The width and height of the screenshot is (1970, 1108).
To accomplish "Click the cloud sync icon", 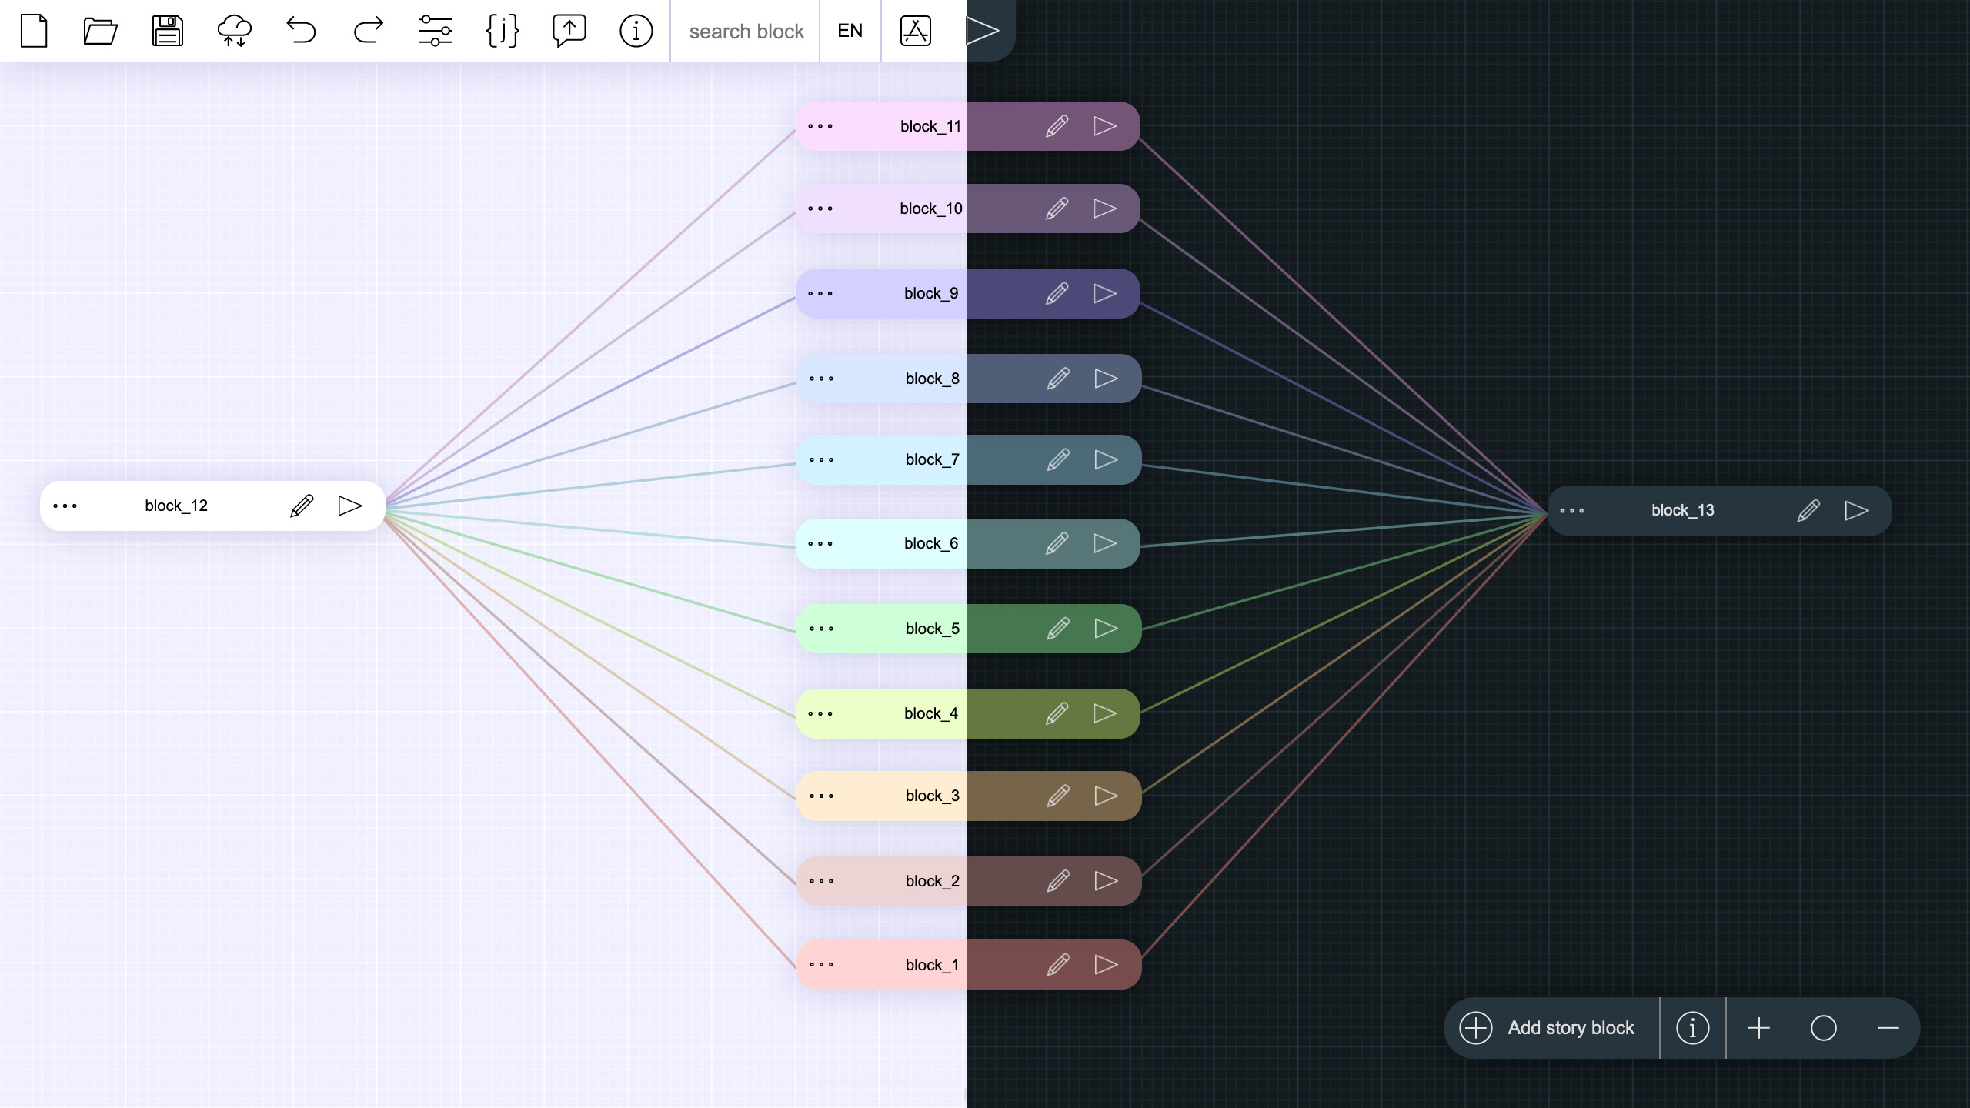I will point(234,31).
